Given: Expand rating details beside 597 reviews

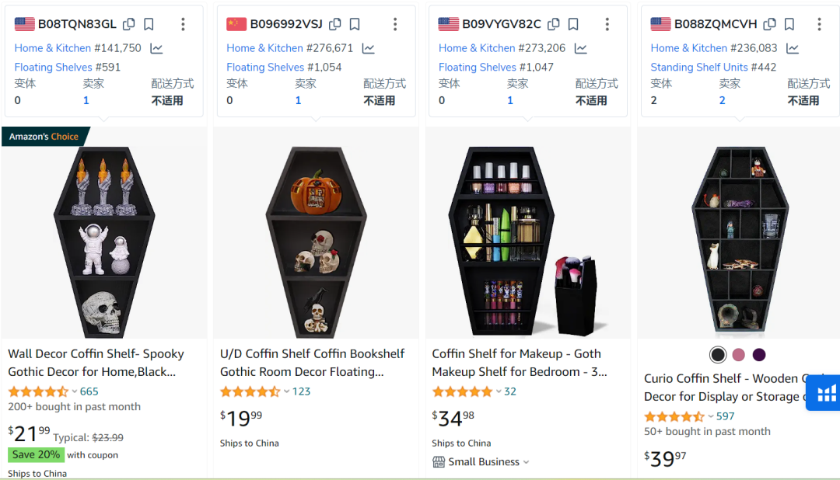Looking at the screenshot, I should coord(710,416).
